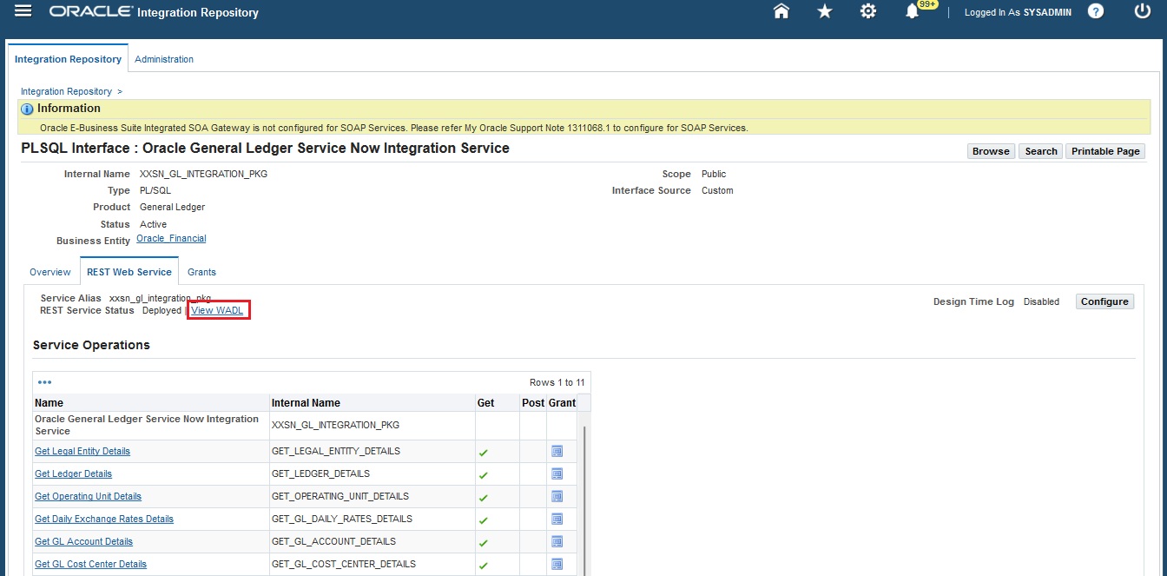Click Get checkmark for Get Daily Exchange Rates Details
The width and height of the screenshot is (1167, 576).
pyautogui.click(x=484, y=520)
